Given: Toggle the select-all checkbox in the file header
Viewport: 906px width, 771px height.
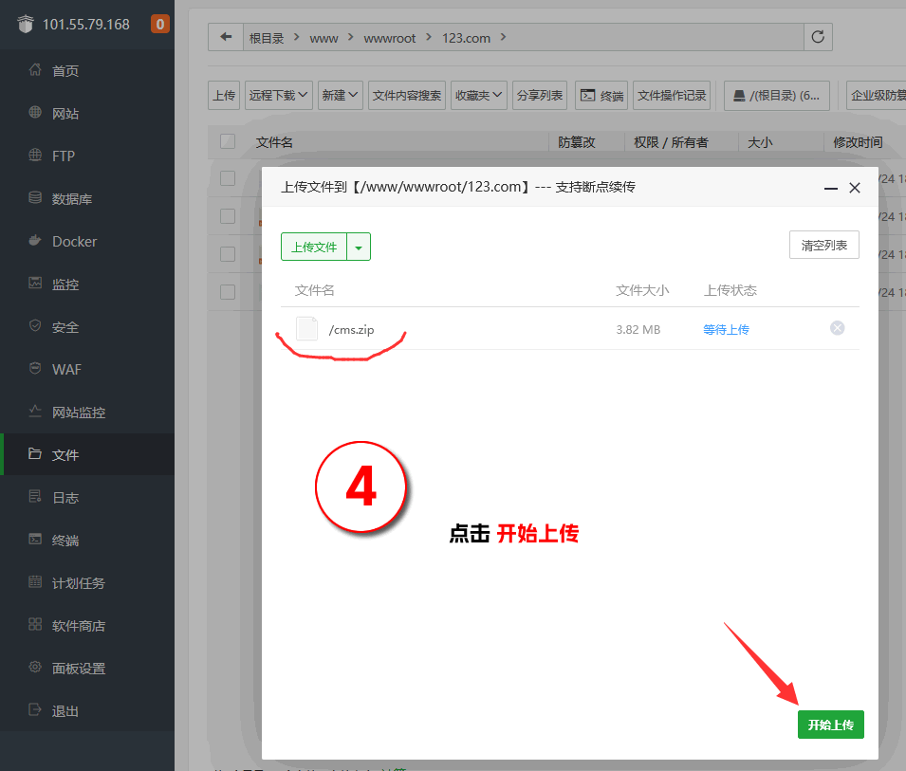Looking at the screenshot, I should [228, 142].
